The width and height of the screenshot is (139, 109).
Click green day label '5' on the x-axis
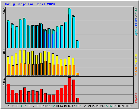(25, 106)
